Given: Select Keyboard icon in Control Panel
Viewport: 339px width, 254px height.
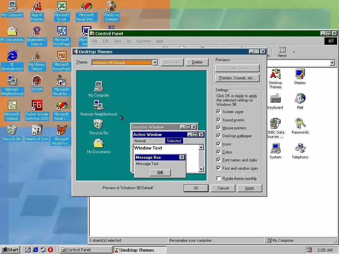Looking at the screenshot, I should click(275, 102).
